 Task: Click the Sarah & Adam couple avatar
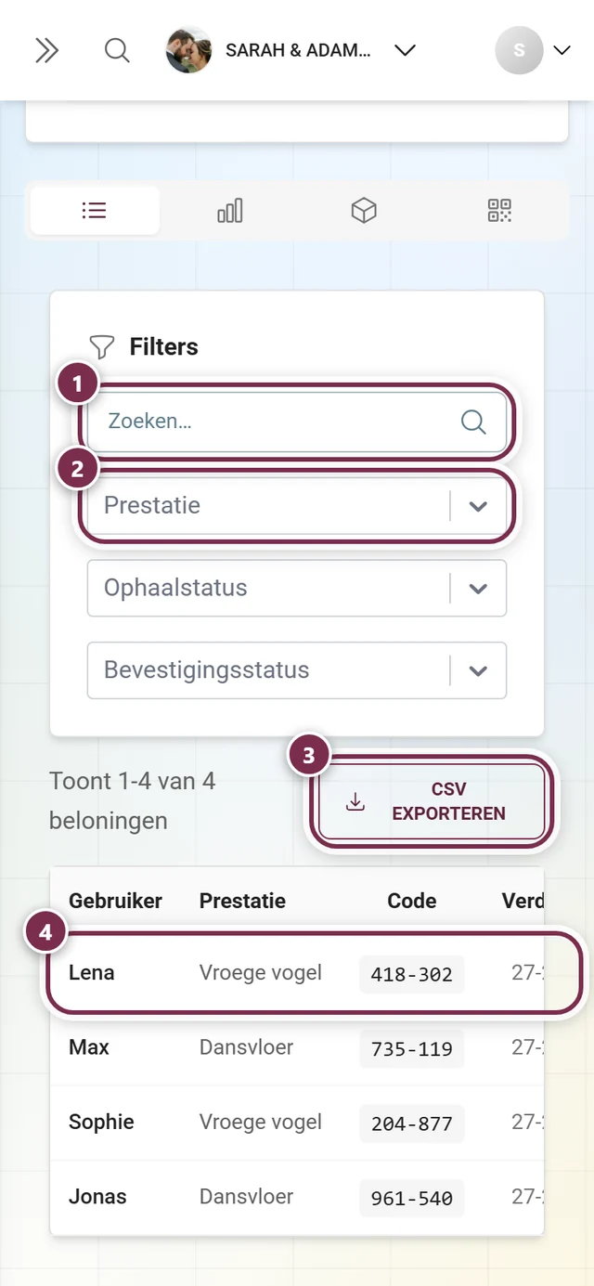click(188, 50)
